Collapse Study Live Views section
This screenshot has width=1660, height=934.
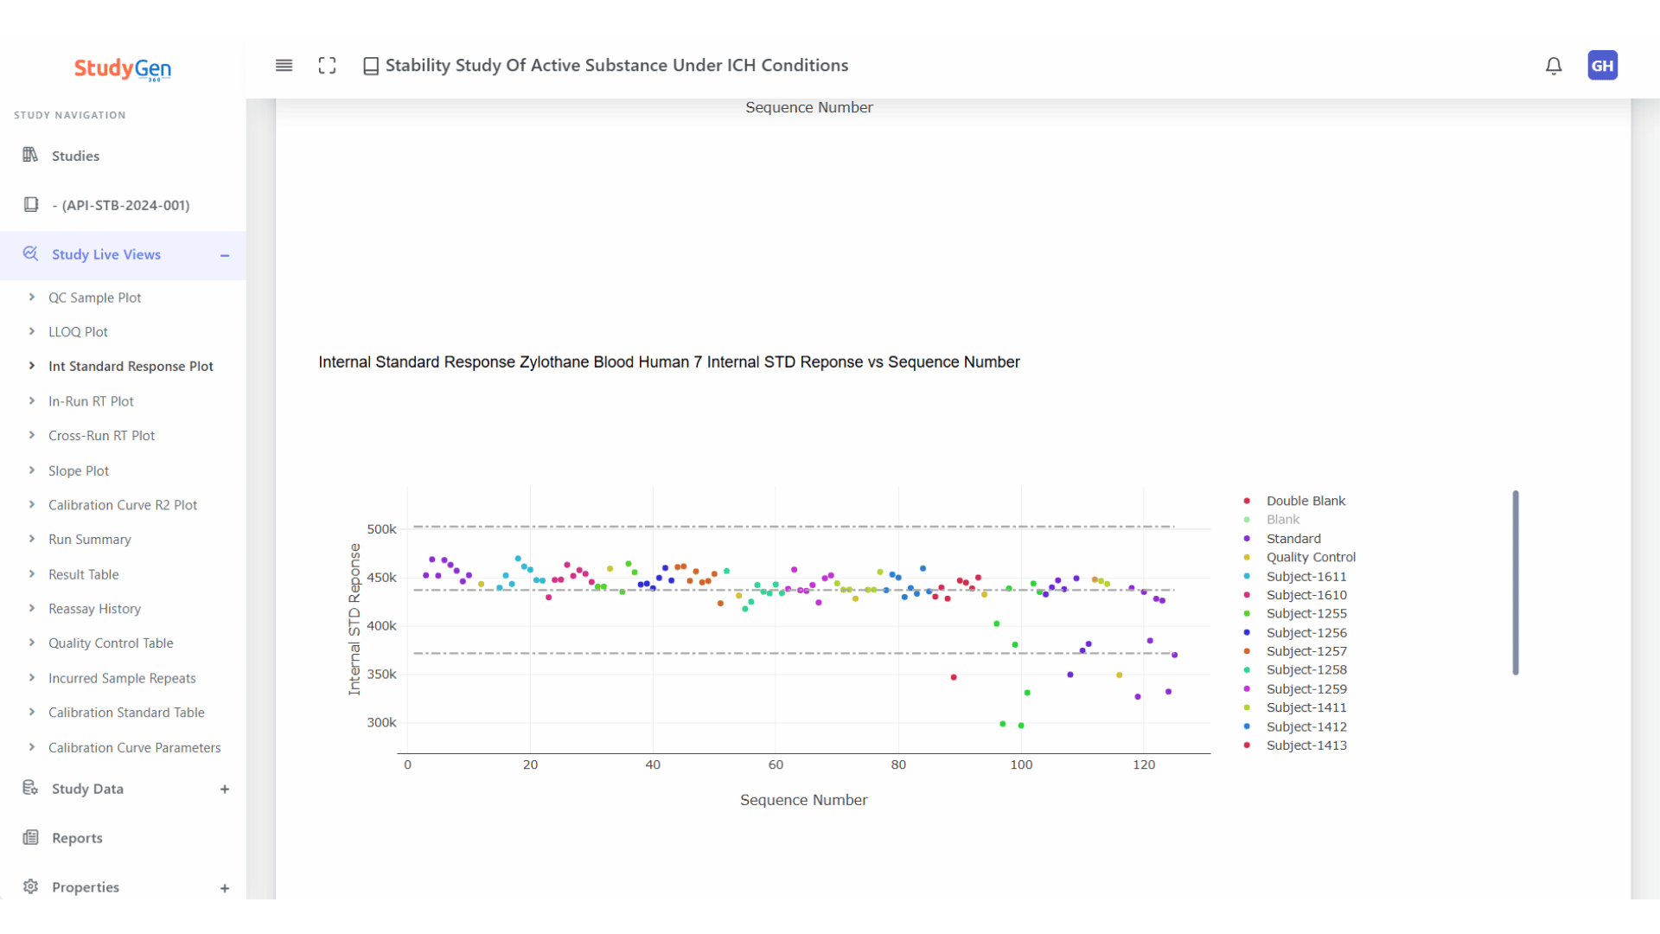[225, 255]
